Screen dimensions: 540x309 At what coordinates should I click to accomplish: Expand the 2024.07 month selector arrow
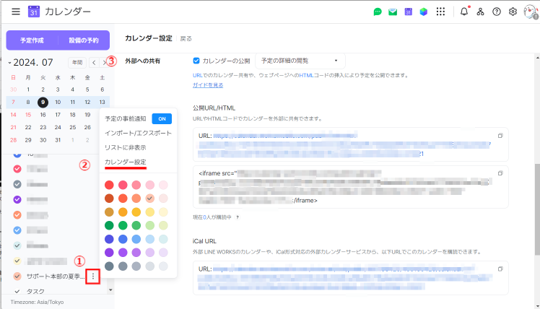(x=8, y=63)
